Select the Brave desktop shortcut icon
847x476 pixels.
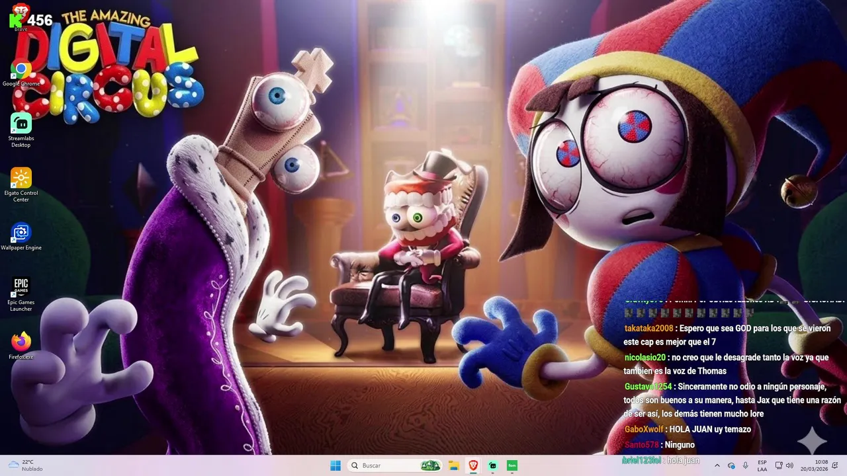[x=21, y=17]
